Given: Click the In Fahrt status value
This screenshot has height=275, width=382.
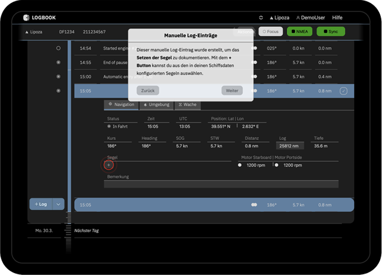Looking at the screenshot, I should click(117, 126).
